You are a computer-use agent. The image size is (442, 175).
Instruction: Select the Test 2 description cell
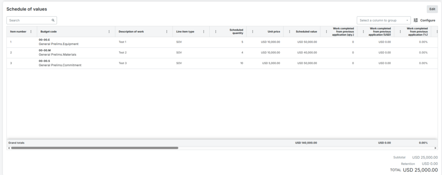(x=123, y=53)
